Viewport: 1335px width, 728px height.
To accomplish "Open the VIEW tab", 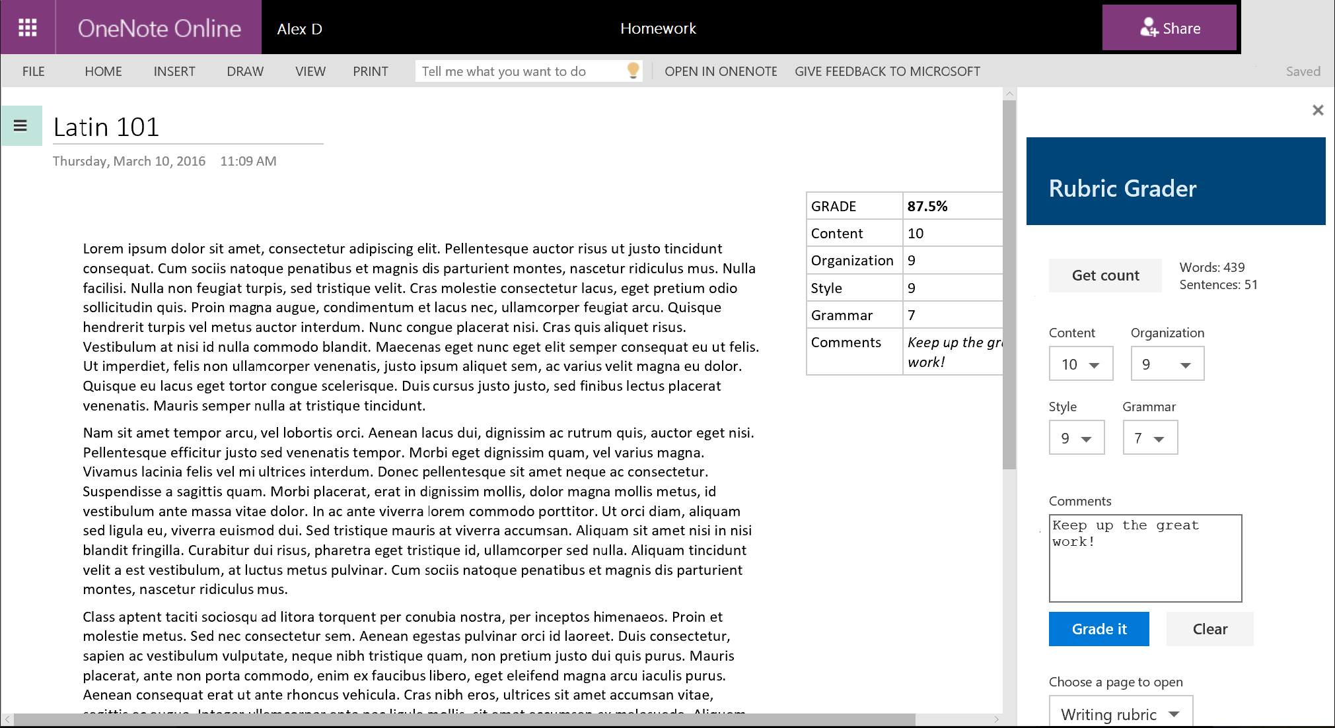I will 310,71.
